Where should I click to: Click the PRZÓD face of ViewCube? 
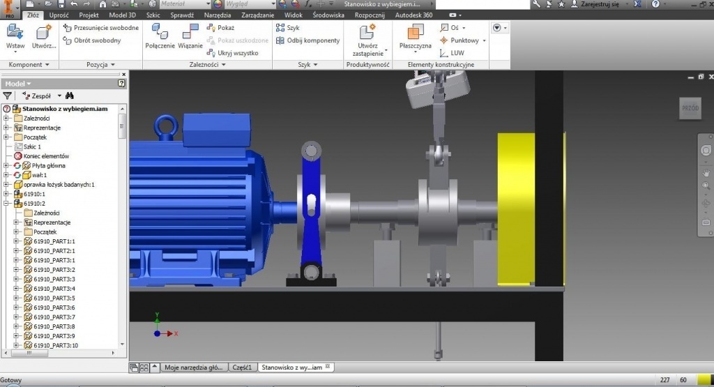(690, 109)
